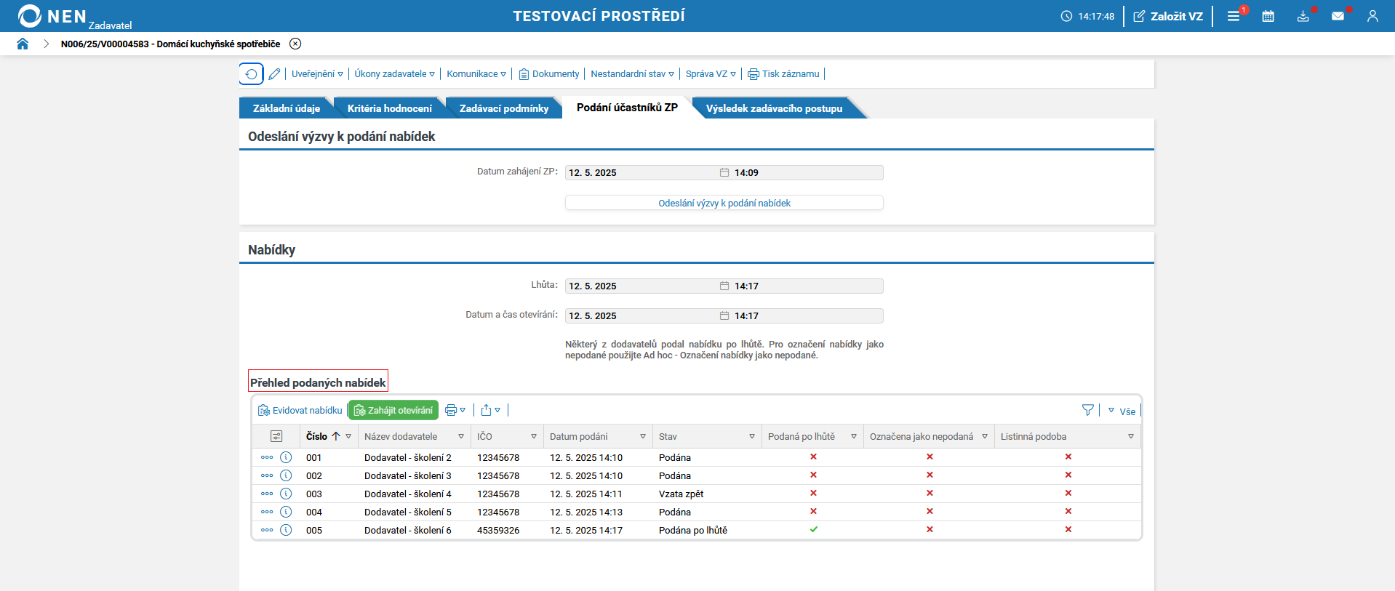Close the N006/25/V00004583 breadcrumb tab

tap(295, 44)
